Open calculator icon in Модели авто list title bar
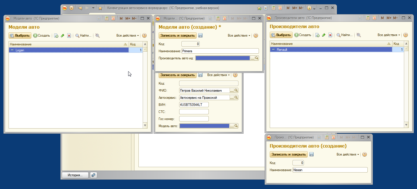The image size is (417, 189). click(107, 18)
